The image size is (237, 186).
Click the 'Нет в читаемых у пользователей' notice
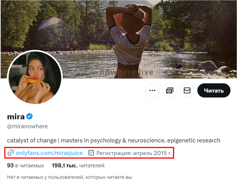[x=69, y=177]
